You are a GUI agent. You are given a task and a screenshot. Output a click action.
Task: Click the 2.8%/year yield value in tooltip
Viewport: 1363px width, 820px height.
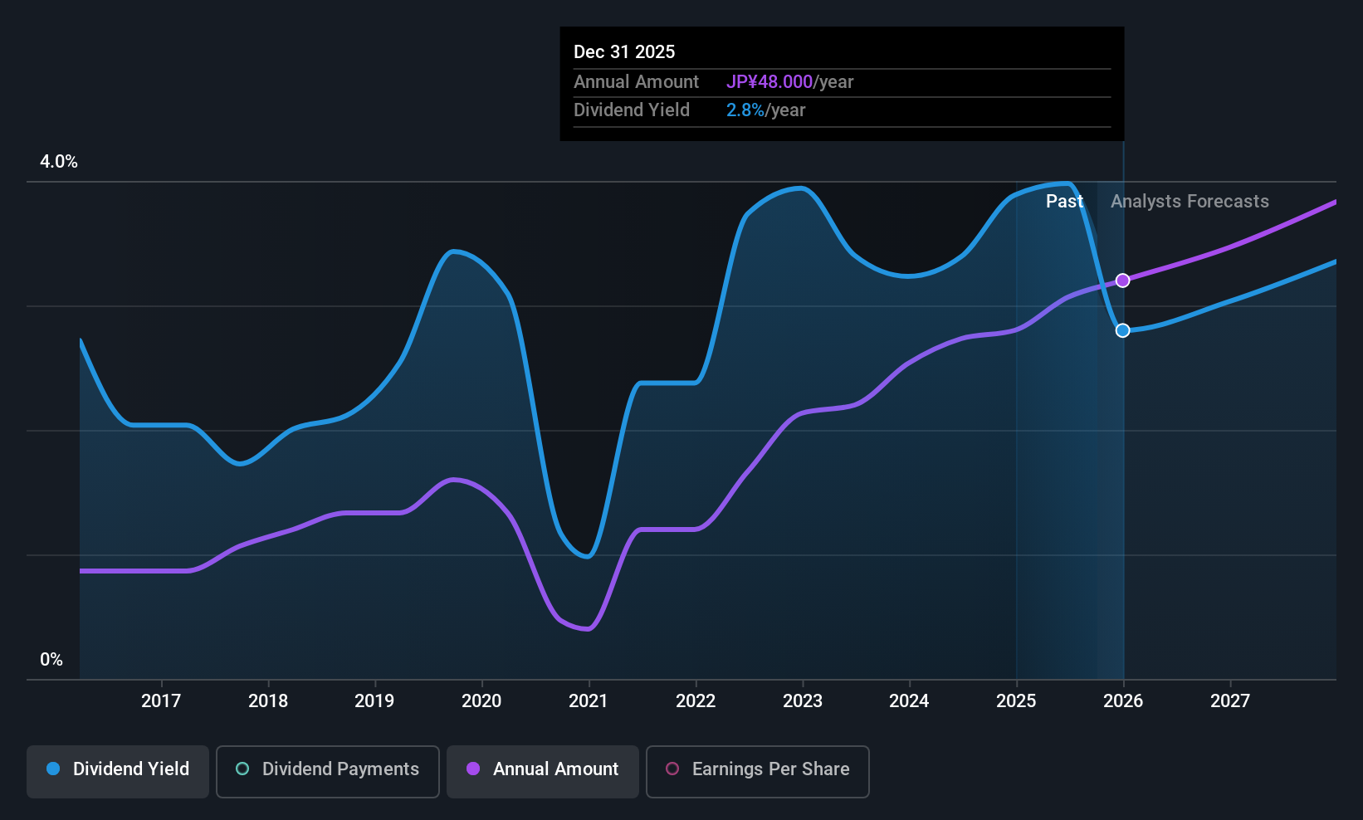click(x=765, y=110)
